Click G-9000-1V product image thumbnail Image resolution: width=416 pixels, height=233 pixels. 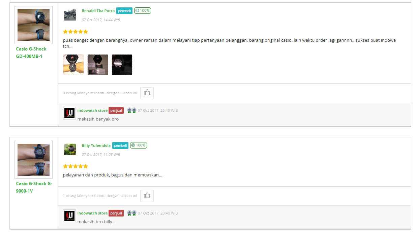(x=33, y=160)
